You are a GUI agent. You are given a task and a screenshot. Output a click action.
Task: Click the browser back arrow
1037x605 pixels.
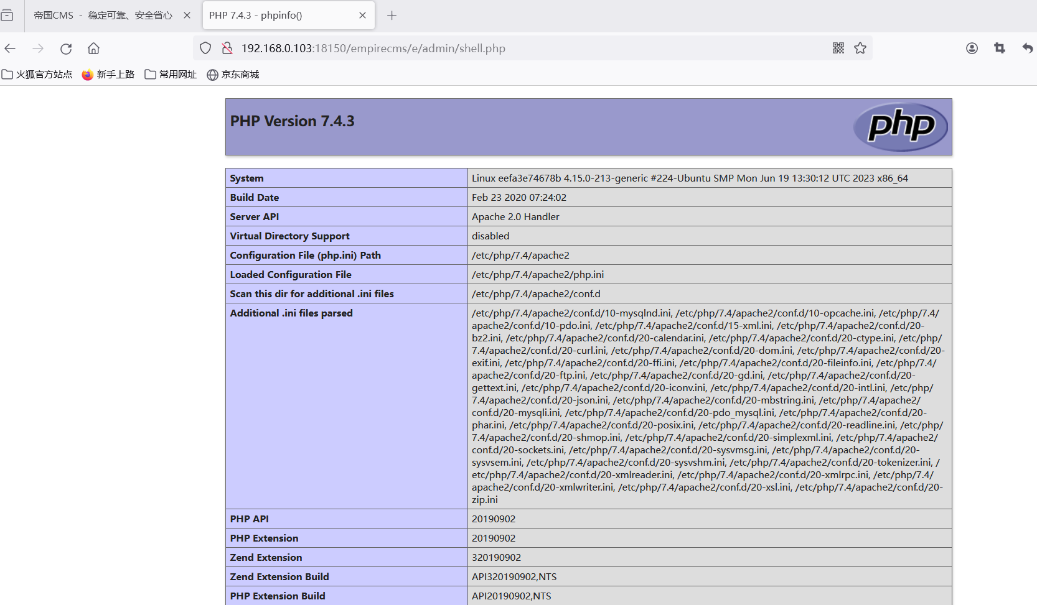coord(10,48)
